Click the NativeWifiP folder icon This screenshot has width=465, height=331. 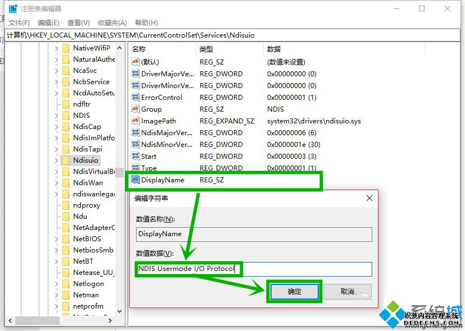[x=66, y=48]
